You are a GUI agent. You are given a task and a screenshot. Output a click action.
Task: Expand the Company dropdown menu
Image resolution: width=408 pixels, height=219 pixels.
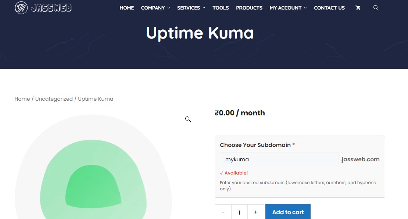click(x=155, y=8)
